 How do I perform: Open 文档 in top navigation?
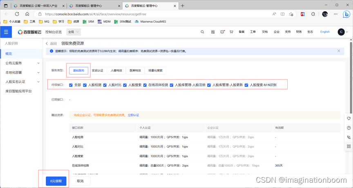pyautogui.click(x=265, y=32)
